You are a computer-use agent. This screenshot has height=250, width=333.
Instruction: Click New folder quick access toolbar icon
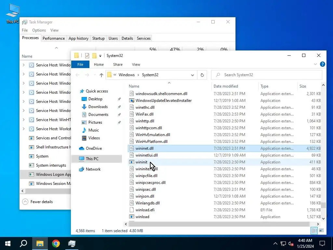tap(94, 56)
